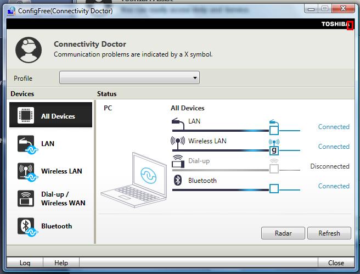This screenshot has height=274, width=360.
Task: Select the LAN device entry
Action: (50, 144)
